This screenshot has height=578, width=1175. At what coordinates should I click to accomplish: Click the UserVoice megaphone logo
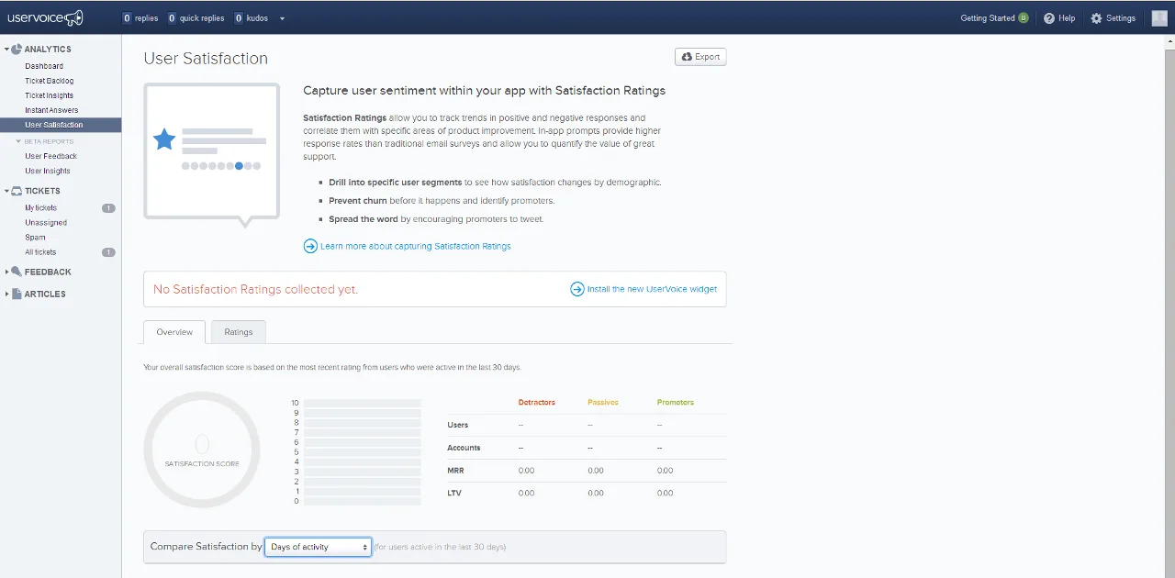46,17
